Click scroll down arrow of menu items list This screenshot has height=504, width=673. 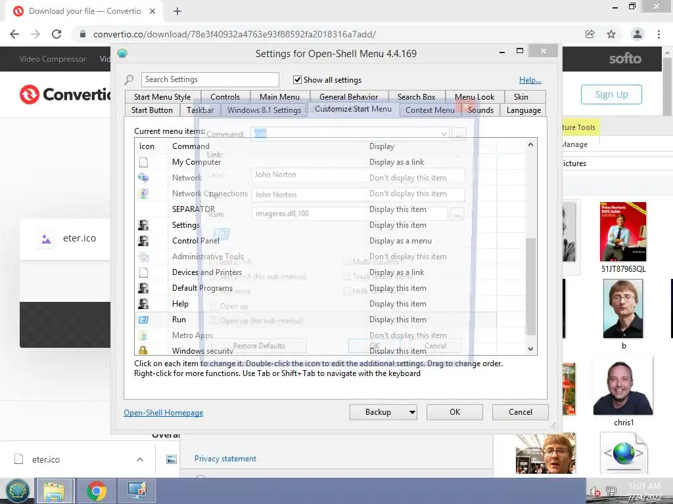pos(531,349)
